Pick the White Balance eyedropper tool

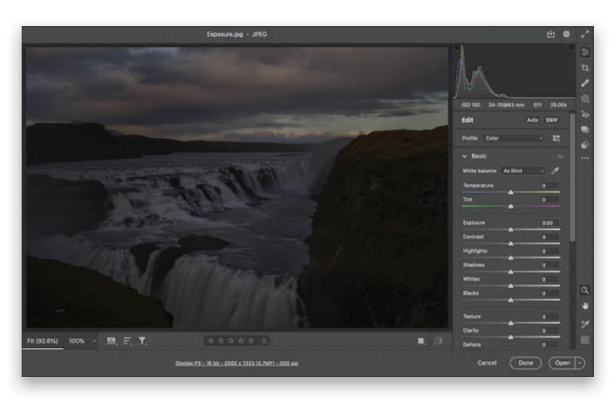[555, 171]
